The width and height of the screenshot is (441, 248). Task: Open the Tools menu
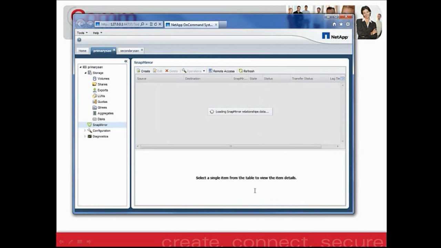(x=82, y=33)
